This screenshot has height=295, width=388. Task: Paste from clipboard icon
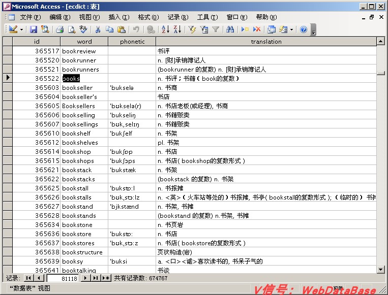coord(121,29)
